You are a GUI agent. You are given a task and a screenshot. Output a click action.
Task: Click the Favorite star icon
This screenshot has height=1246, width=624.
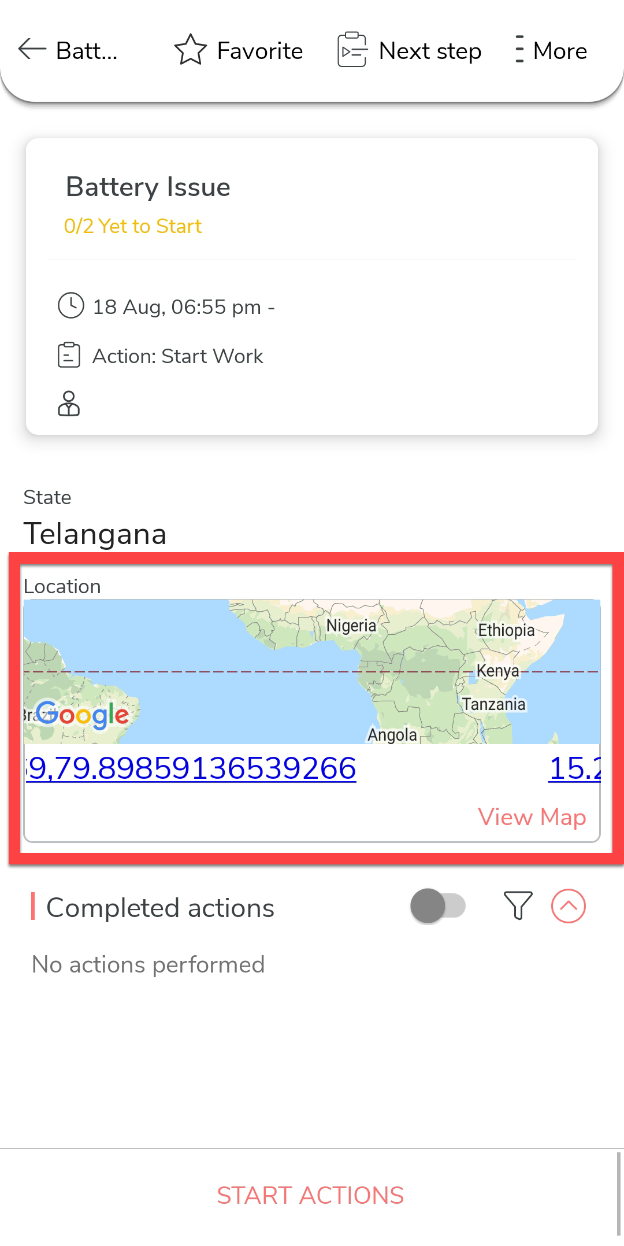[190, 50]
